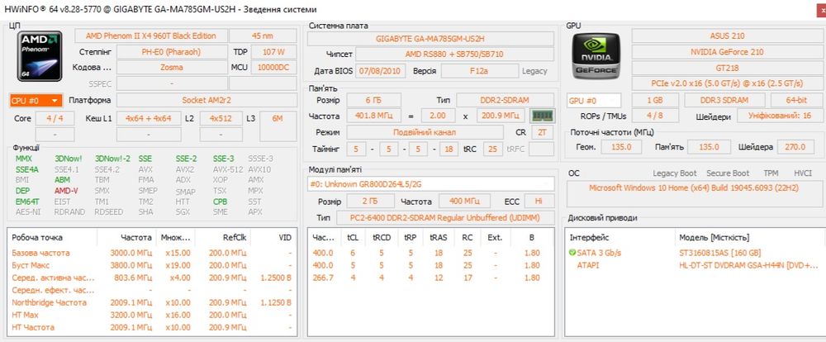Click L2 cache value 4x512
The image size is (826, 342).
click(221, 119)
